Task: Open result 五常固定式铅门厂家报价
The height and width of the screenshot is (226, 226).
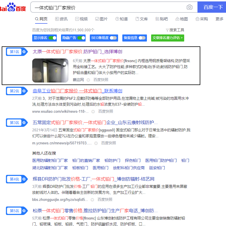Action: [x=95, y=123]
